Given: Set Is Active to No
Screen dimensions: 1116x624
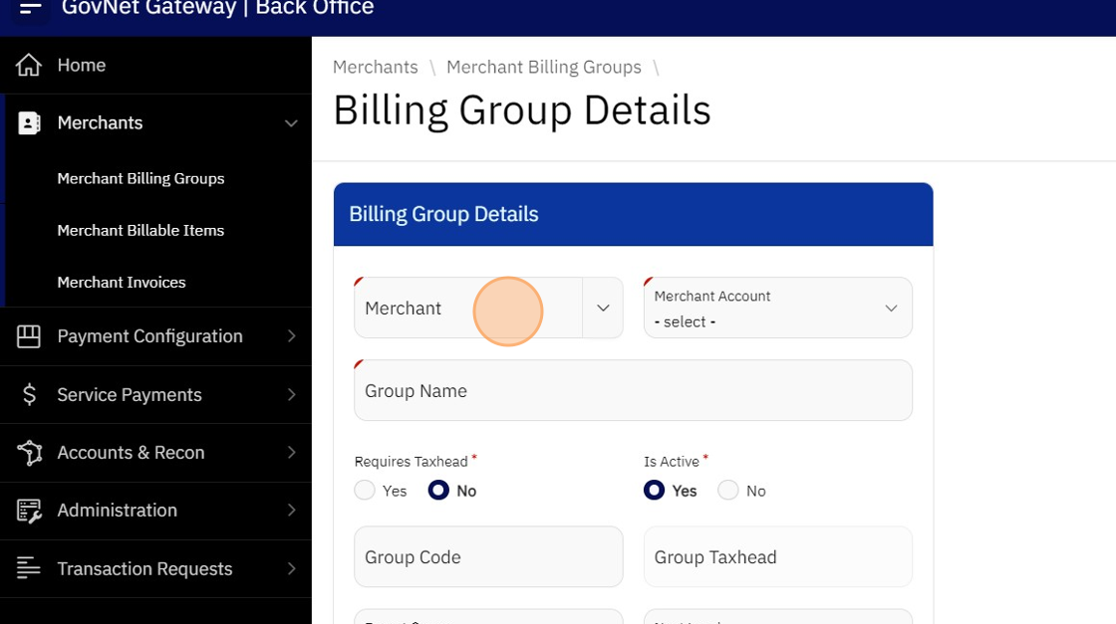Looking at the screenshot, I should coord(728,491).
